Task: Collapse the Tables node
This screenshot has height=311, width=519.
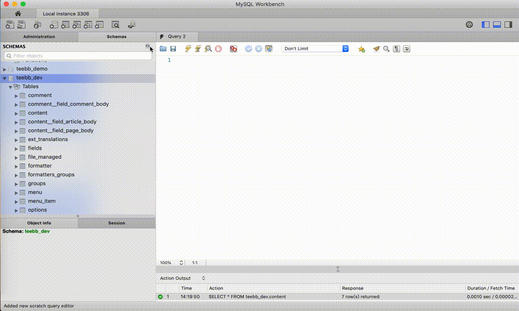Action: (x=10, y=87)
